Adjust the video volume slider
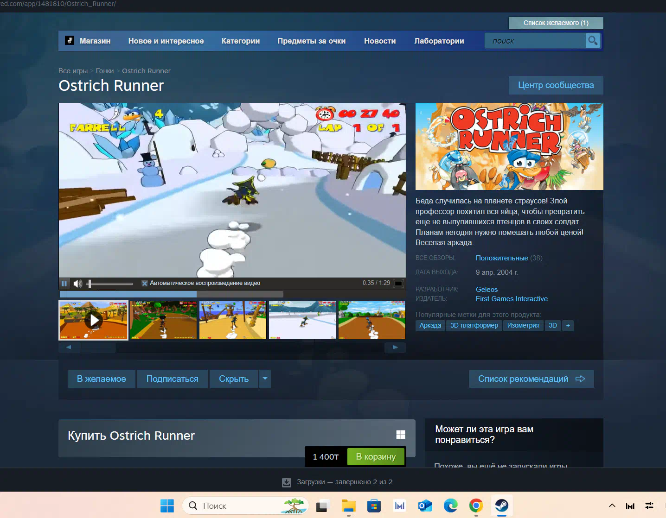This screenshot has height=518, width=666. [x=110, y=284]
